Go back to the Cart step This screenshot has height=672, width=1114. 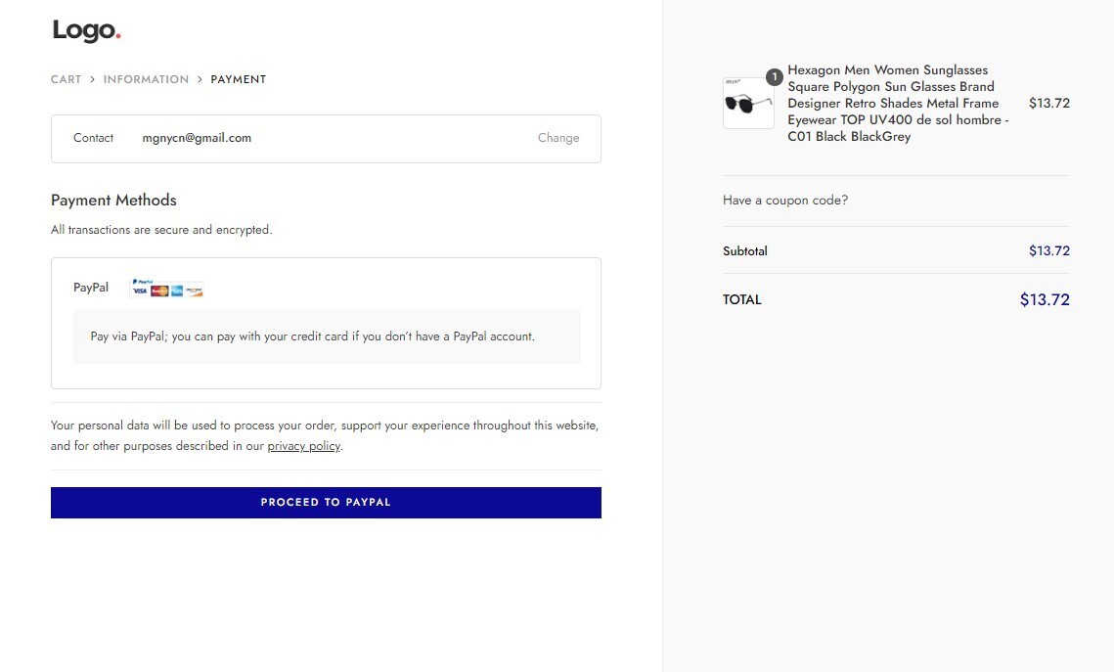point(67,79)
